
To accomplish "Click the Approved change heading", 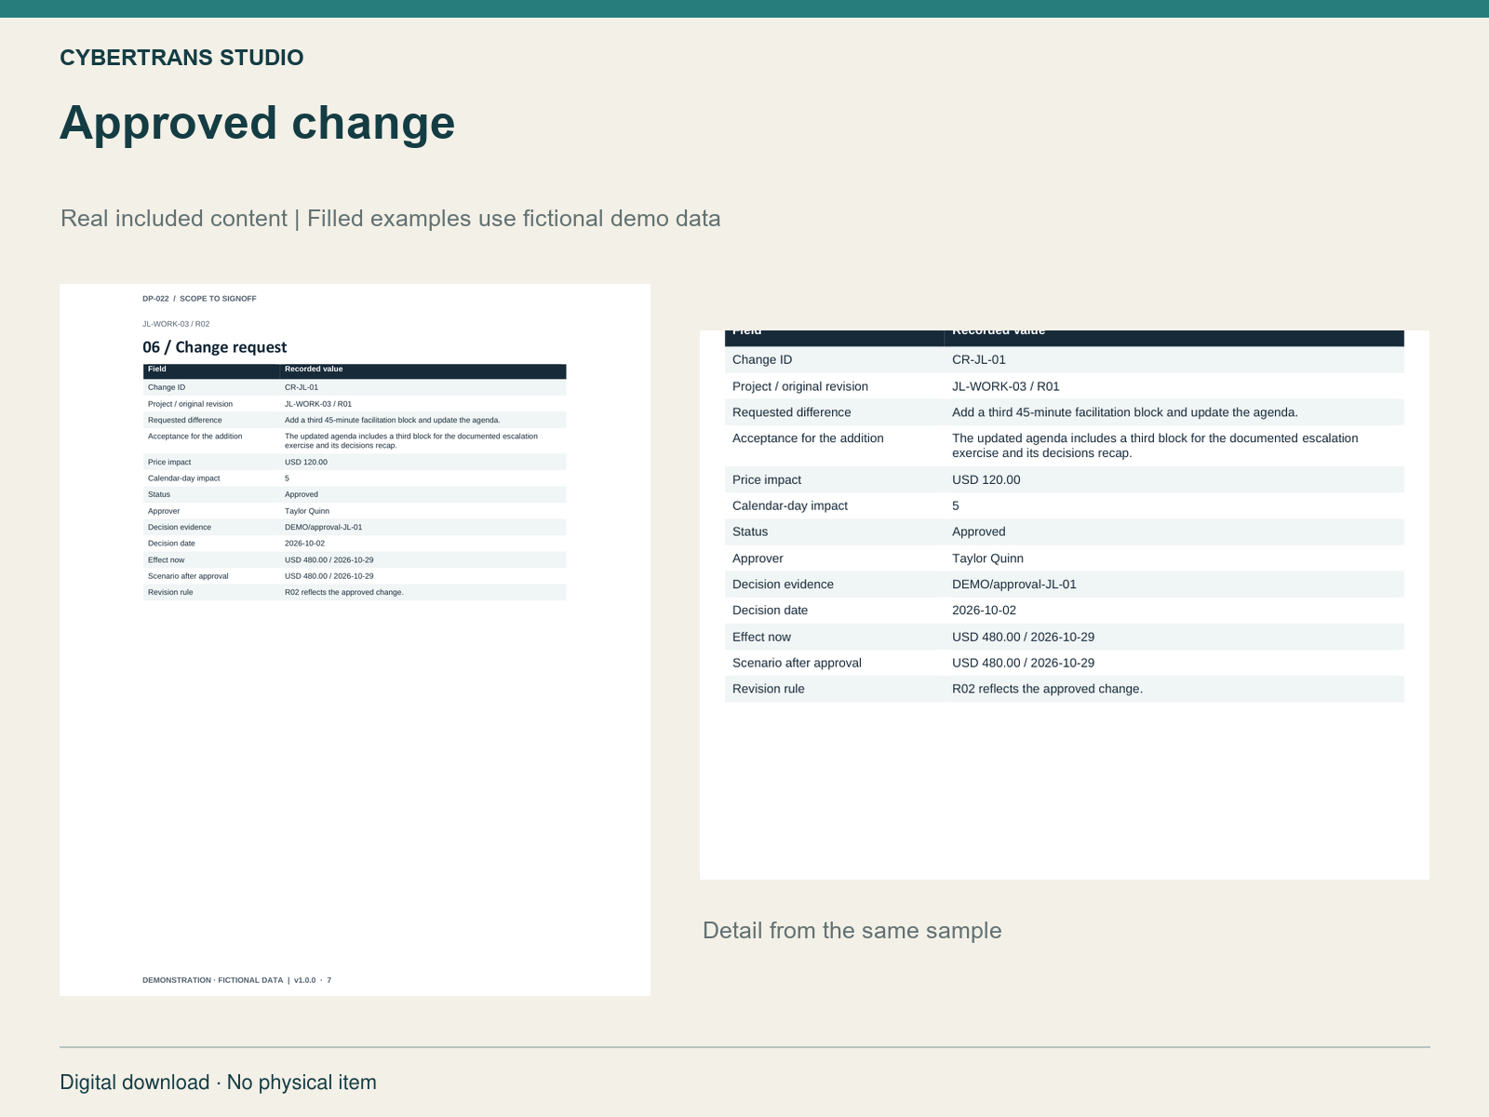I will click(258, 124).
